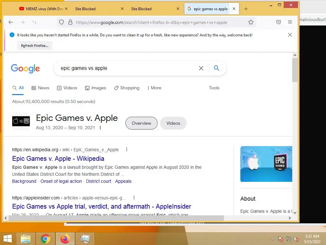Open File Explorer from taskbar

(26, 239)
